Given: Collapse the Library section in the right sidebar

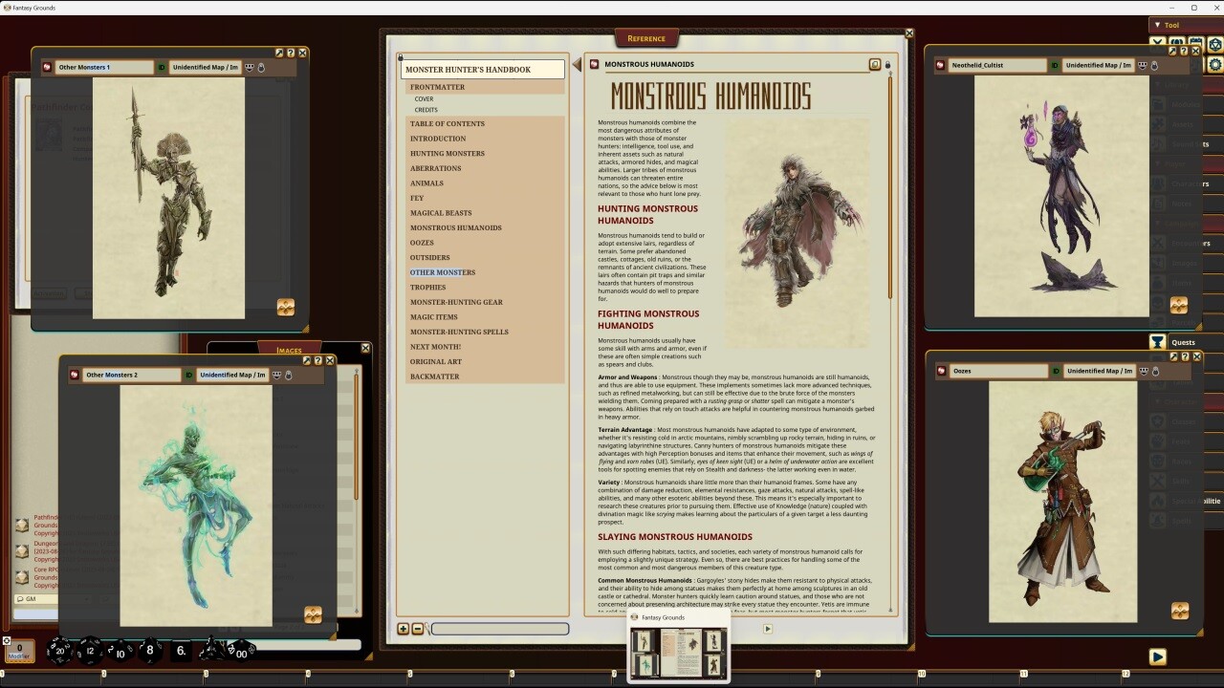Looking at the screenshot, I should [1157, 85].
